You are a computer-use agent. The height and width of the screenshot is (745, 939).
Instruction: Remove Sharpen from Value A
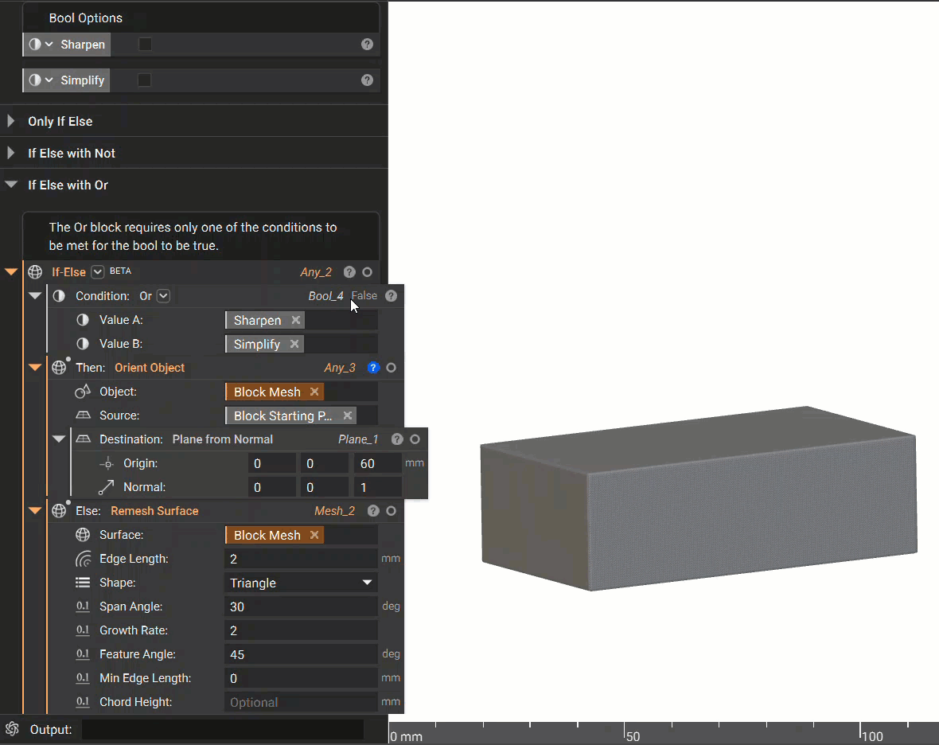(x=296, y=320)
